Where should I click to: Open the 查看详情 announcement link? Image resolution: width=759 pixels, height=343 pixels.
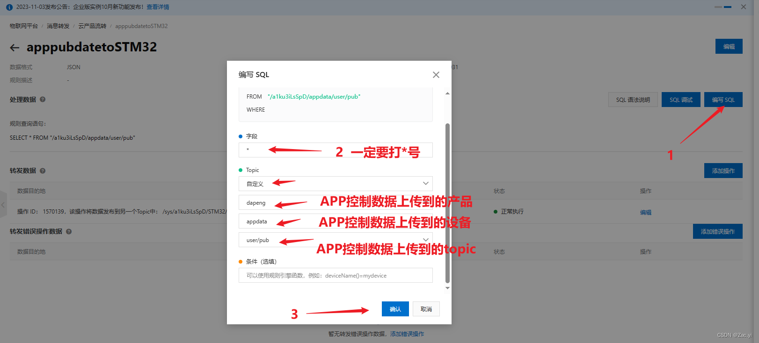158,7
